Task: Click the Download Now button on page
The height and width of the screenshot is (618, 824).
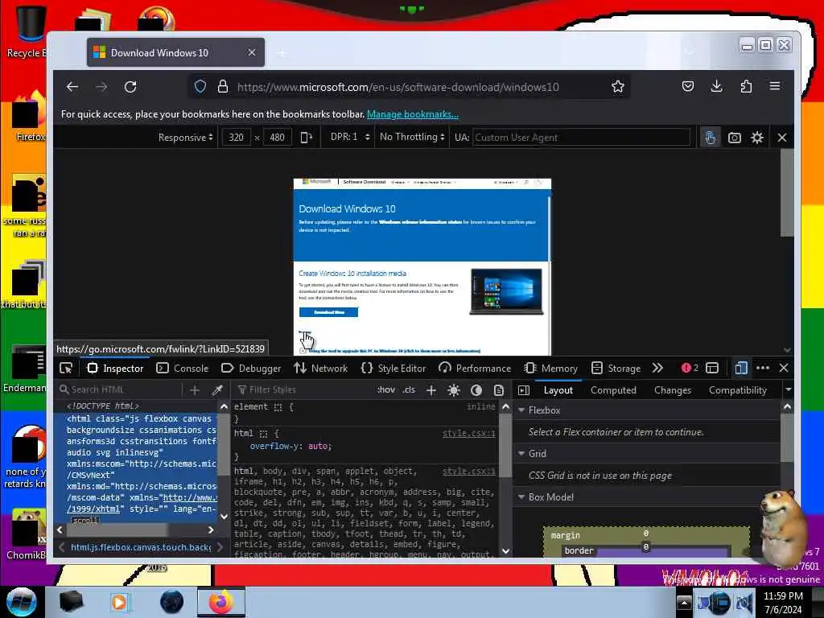Action: [x=328, y=312]
